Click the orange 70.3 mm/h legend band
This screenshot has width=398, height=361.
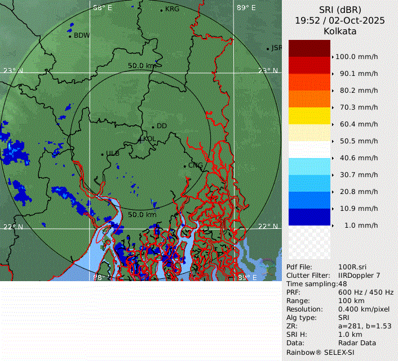[309, 99]
